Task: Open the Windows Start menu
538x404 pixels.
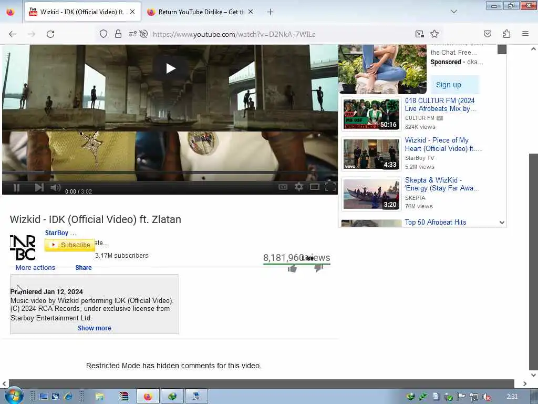Action: 13,396
